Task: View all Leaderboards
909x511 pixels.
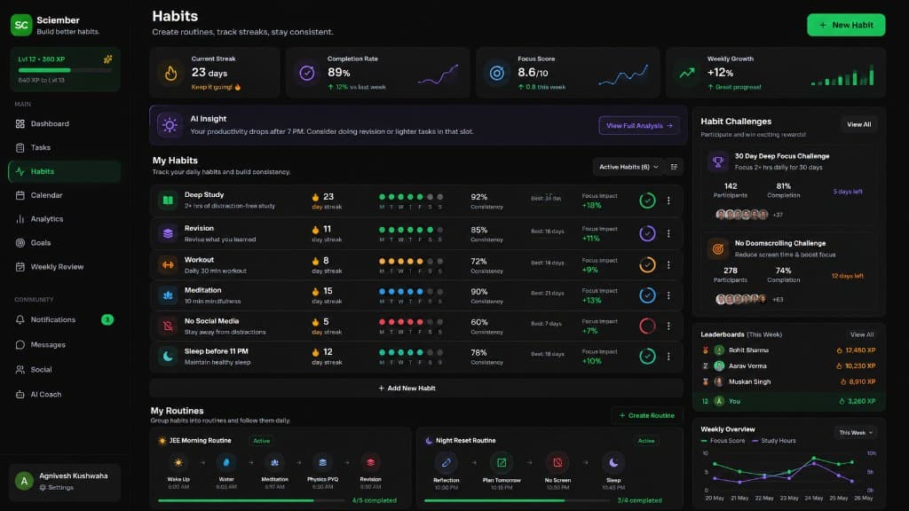Action: (x=861, y=334)
